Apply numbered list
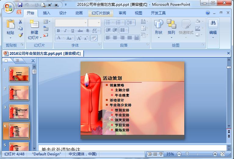This screenshot has height=159, width=234. [x=120, y=23]
